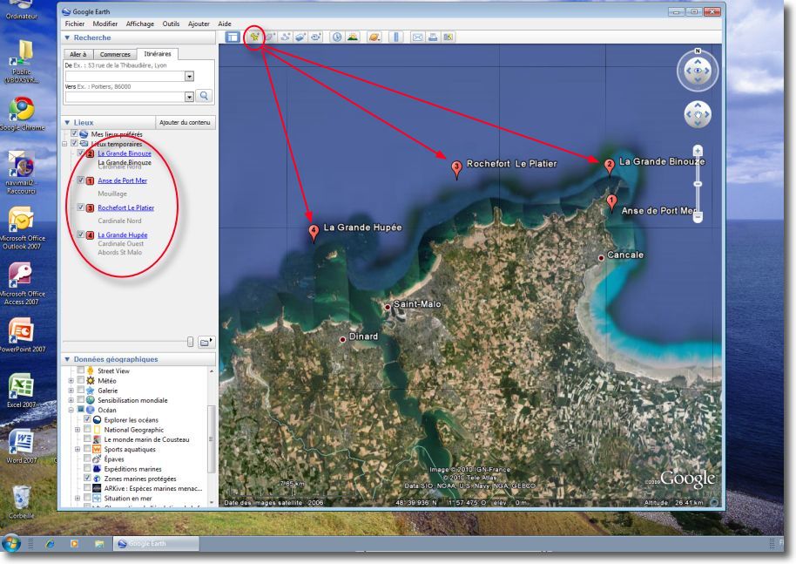Click the Print toolbar icon
Viewport: 796px width, 564px height.
tap(433, 37)
